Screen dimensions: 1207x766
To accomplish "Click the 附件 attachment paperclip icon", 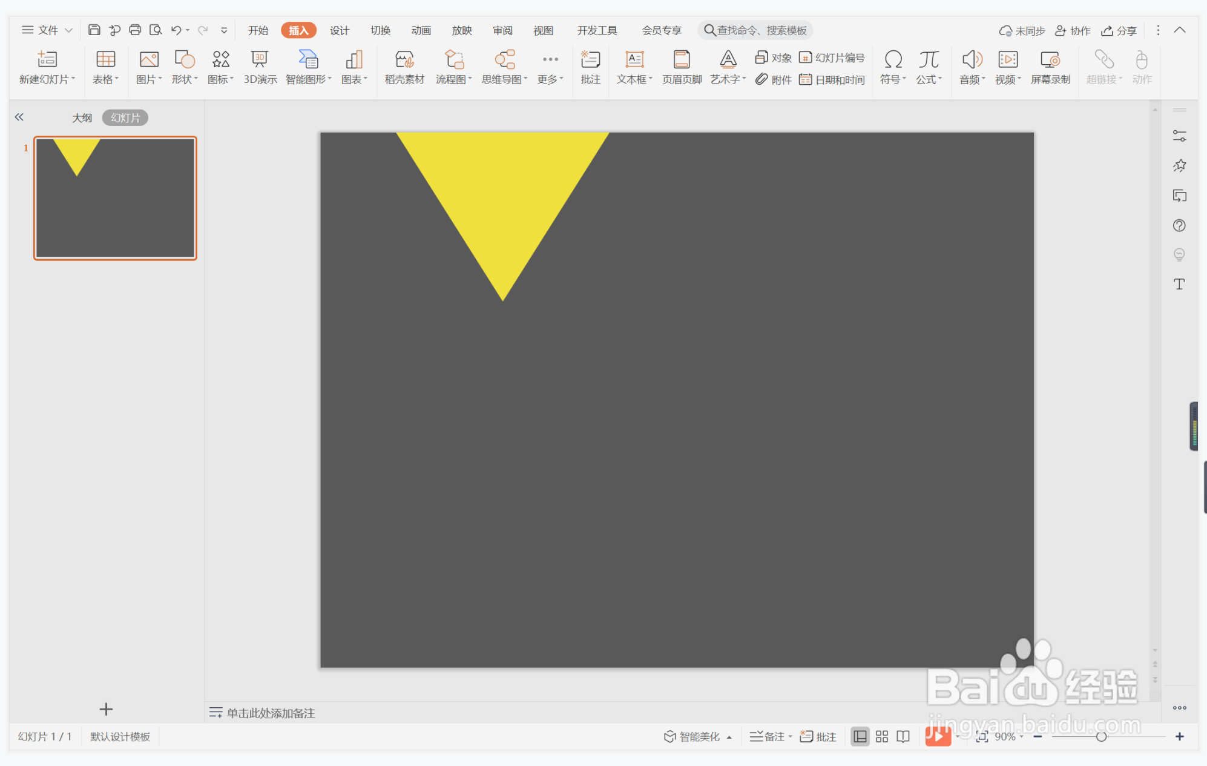I will [761, 79].
